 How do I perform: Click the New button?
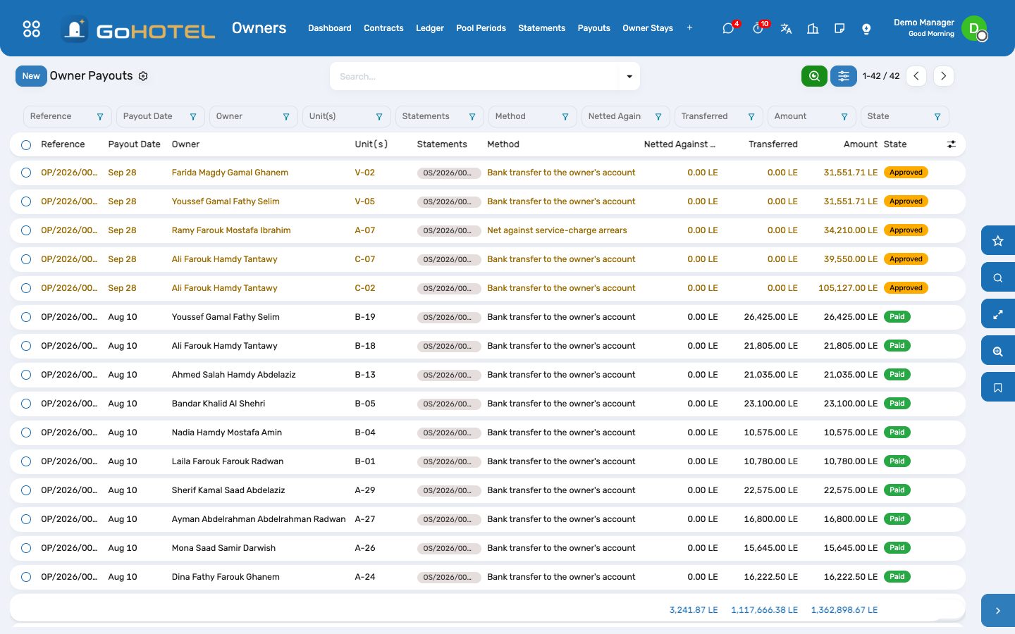pos(31,76)
